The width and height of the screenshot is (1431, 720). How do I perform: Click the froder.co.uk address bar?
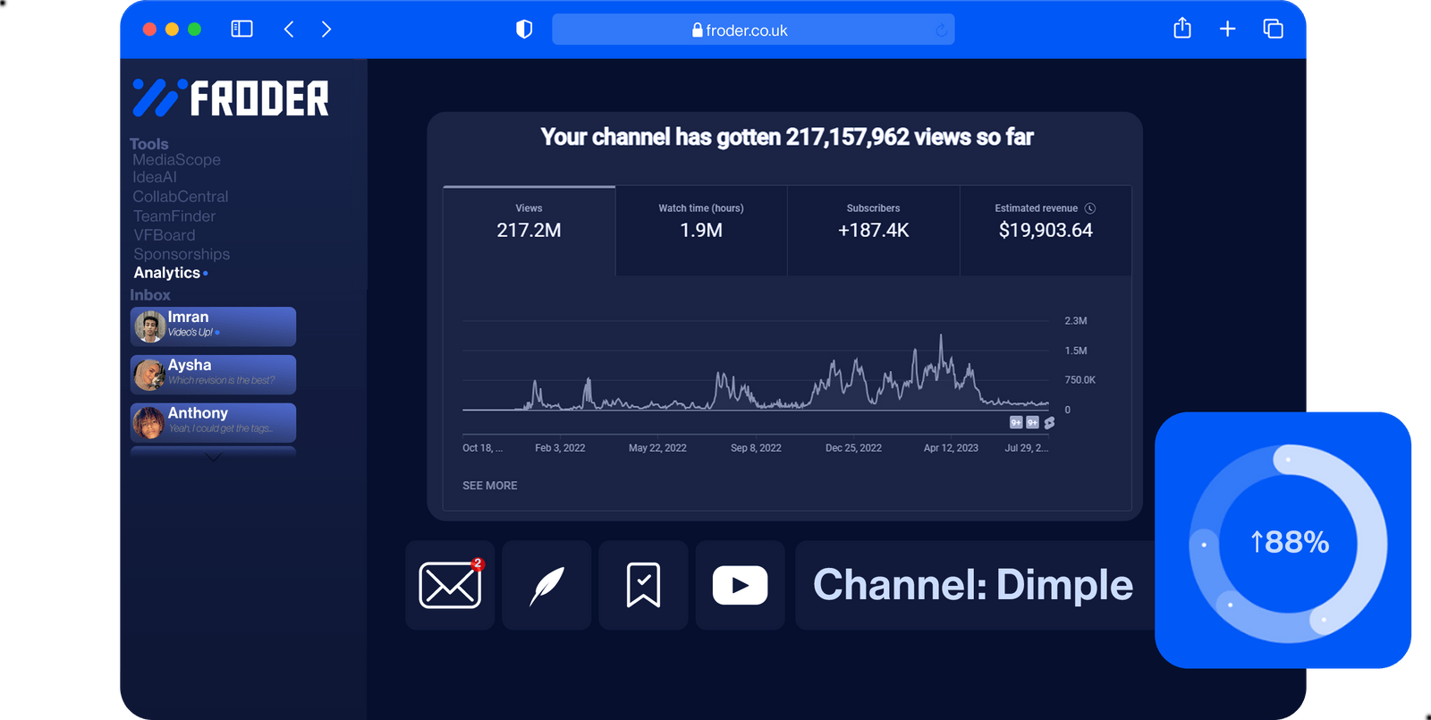click(752, 30)
